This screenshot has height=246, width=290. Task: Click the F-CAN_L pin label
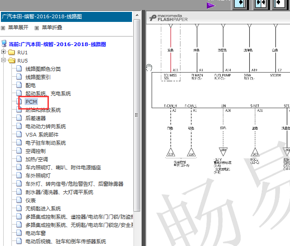click(x=191, y=106)
